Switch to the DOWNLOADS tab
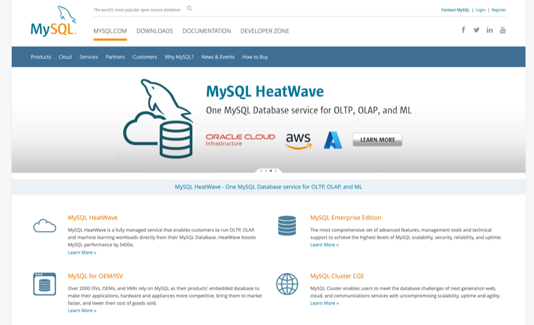The image size is (534, 325). coord(155,31)
